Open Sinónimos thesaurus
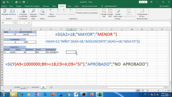The height and width of the screenshot is (97, 172). pos(12,12)
